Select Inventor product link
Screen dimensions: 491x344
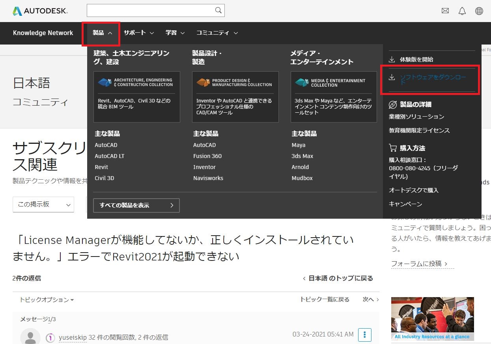(x=204, y=167)
